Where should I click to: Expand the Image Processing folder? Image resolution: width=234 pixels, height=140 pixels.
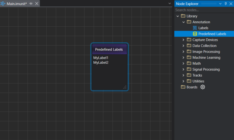click(183, 52)
